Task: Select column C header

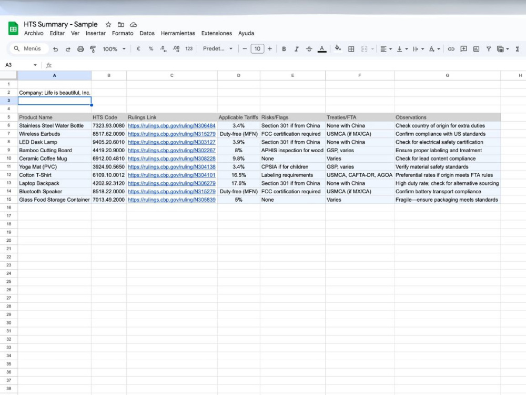Action: click(172, 75)
